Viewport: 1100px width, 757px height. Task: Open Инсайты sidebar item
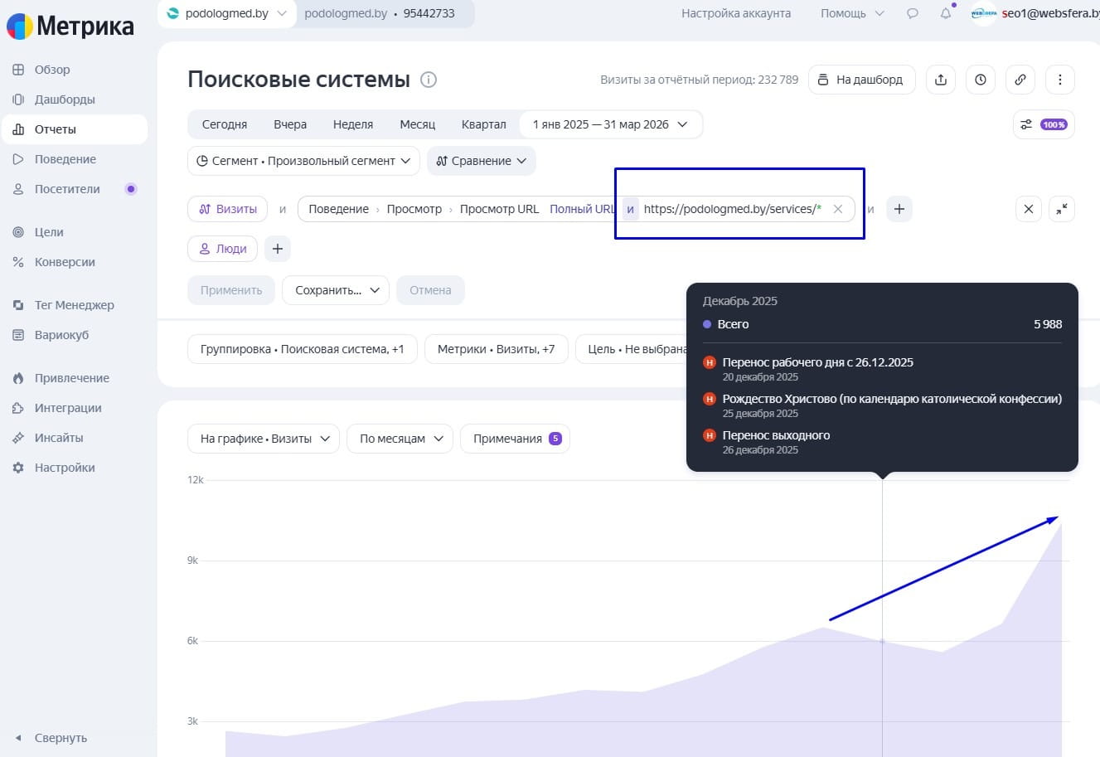[59, 438]
